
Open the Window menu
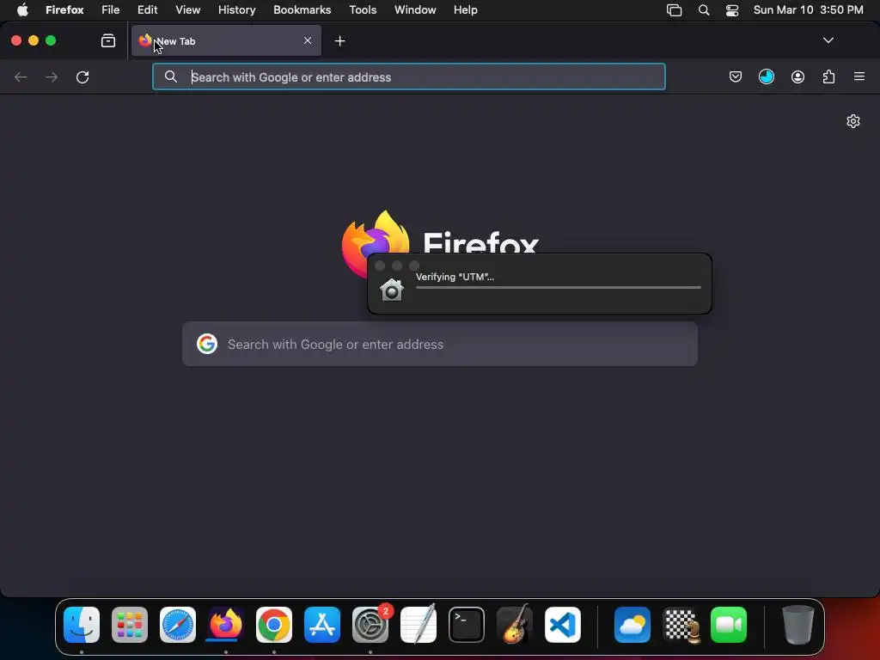point(415,10)
